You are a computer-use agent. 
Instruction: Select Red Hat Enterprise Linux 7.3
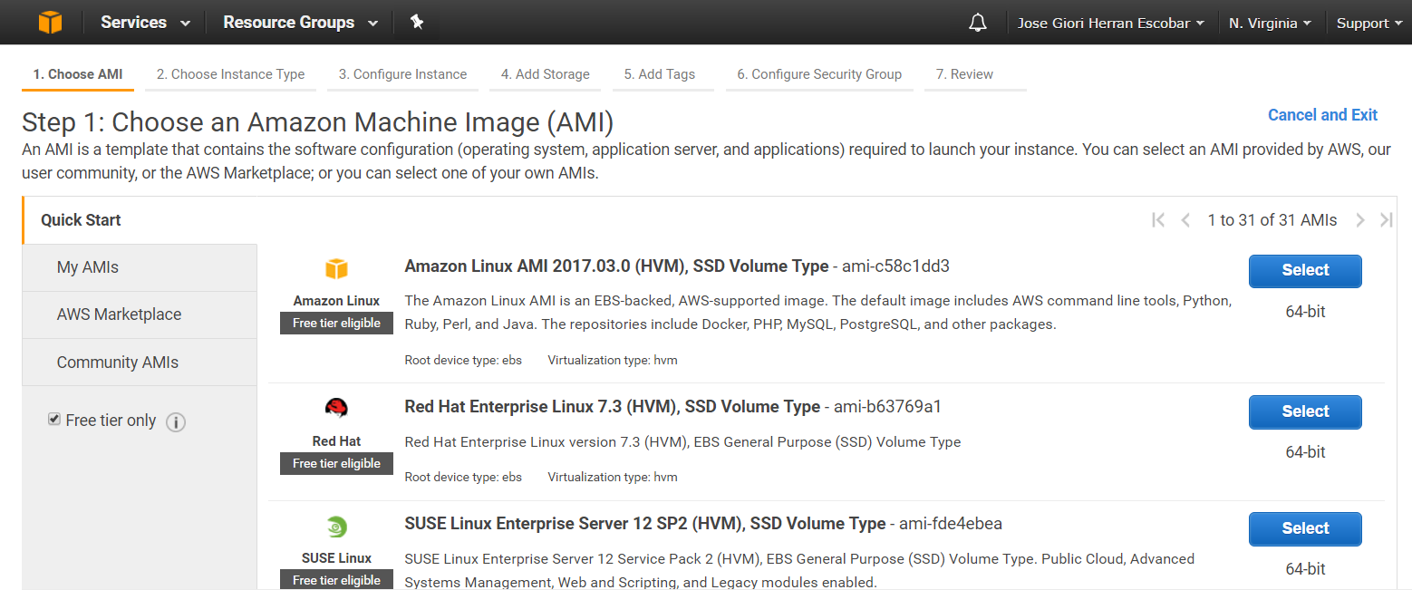pyautogui.click(x=1305, y=411)
